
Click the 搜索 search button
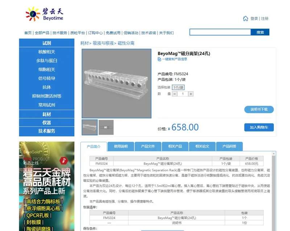pyautogui.click(x=260, y=32)
